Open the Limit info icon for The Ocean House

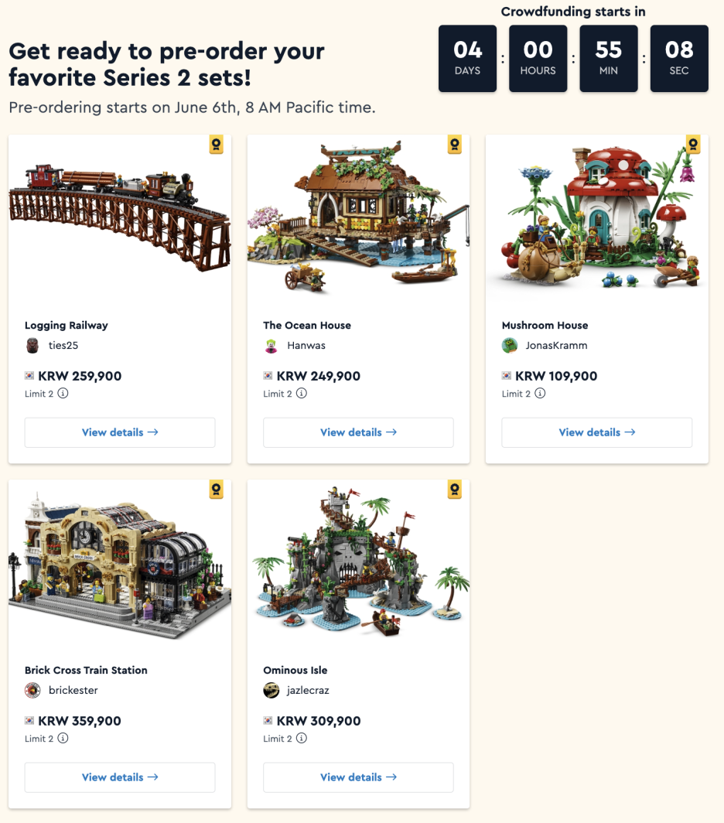tap(302, 393)
